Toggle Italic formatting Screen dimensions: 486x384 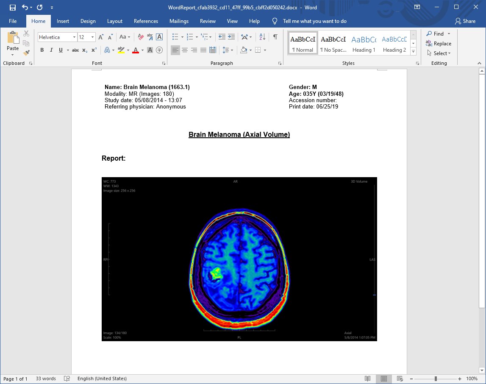51,50
